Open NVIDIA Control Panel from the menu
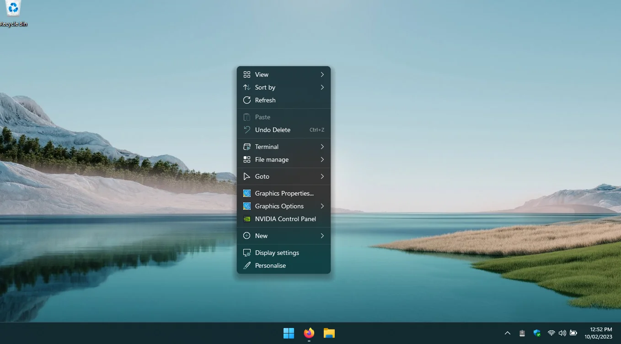Screen dimensions: 621x344 (x=284, y=219)
